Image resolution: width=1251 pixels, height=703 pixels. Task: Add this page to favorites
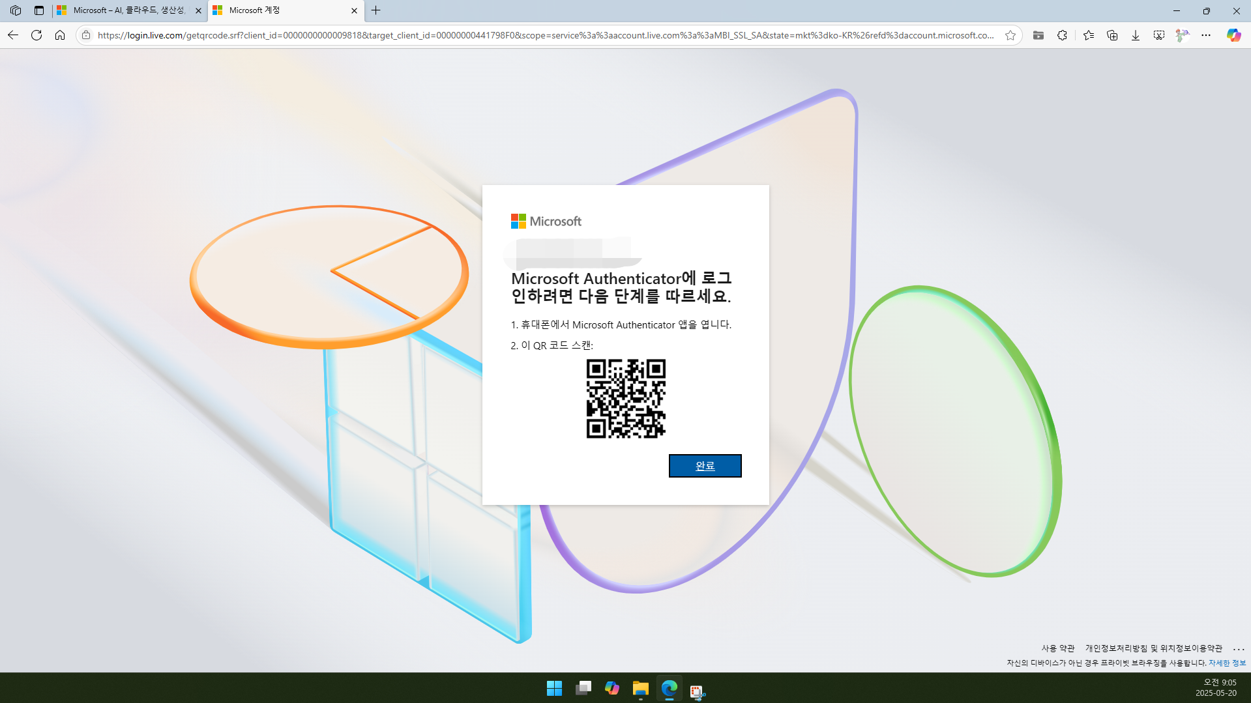[1010, 35]
